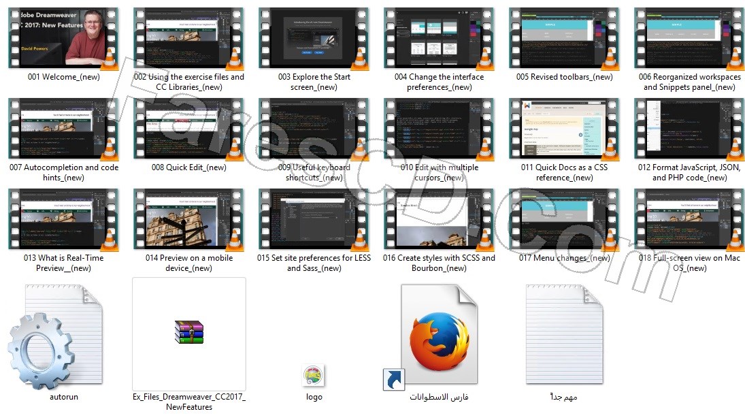Click the file name '017 Menu changes_(new)'
The height and width of the screenshot is (420, 745).
[565, 258]
